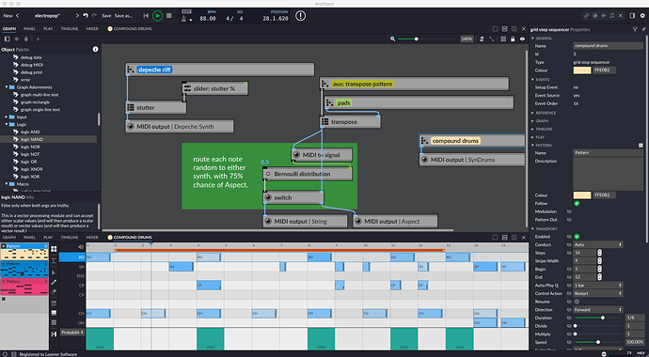Click the graph lock icon

coord(513,39)
